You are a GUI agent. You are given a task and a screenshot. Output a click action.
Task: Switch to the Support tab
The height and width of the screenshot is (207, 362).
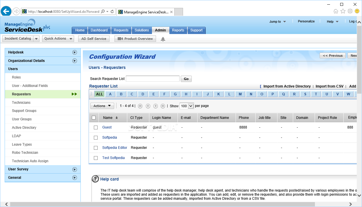[196, 30]
